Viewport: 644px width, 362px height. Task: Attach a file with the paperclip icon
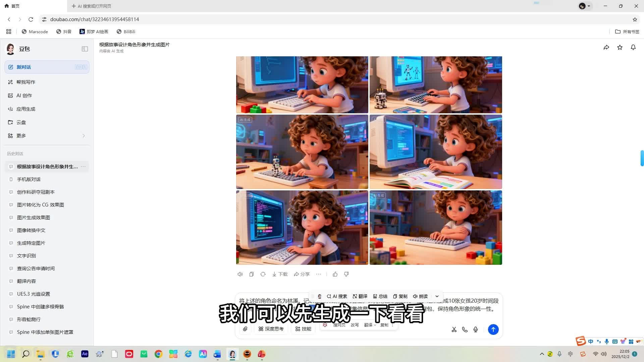(x=245, y=329)
